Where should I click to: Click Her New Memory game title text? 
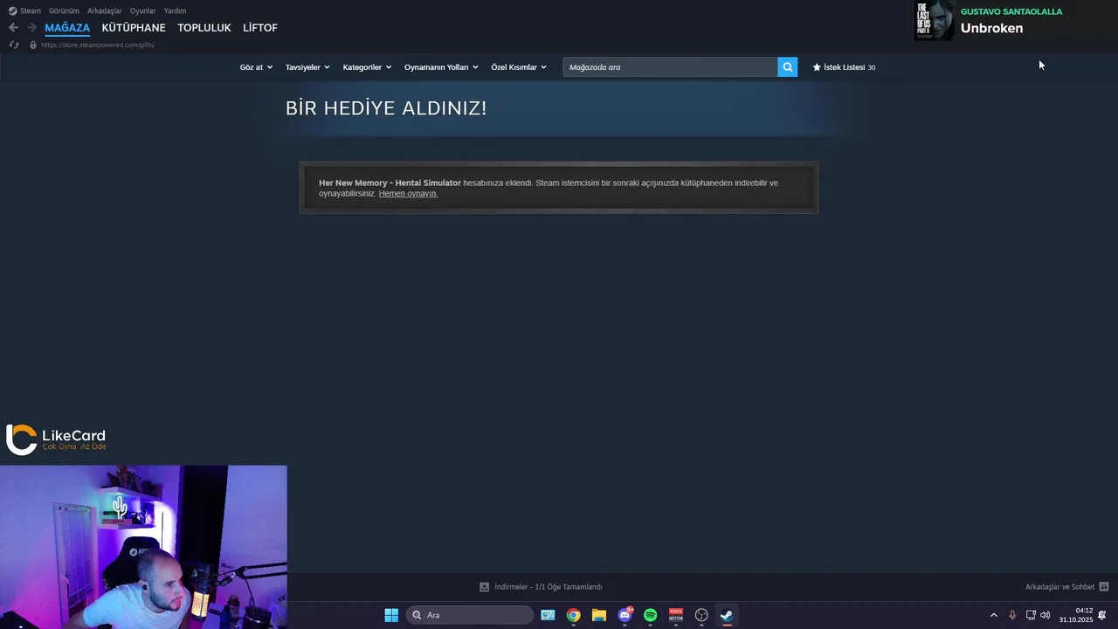[390, 183]
